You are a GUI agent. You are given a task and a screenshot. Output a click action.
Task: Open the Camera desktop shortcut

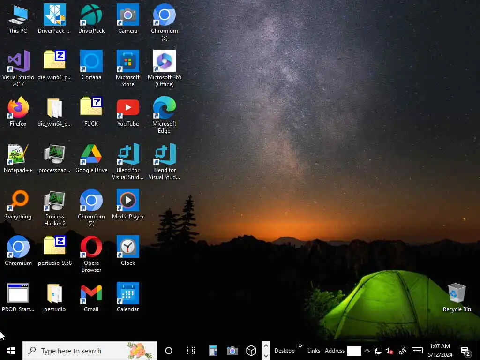pyautogui.click(x=127, y=19)
